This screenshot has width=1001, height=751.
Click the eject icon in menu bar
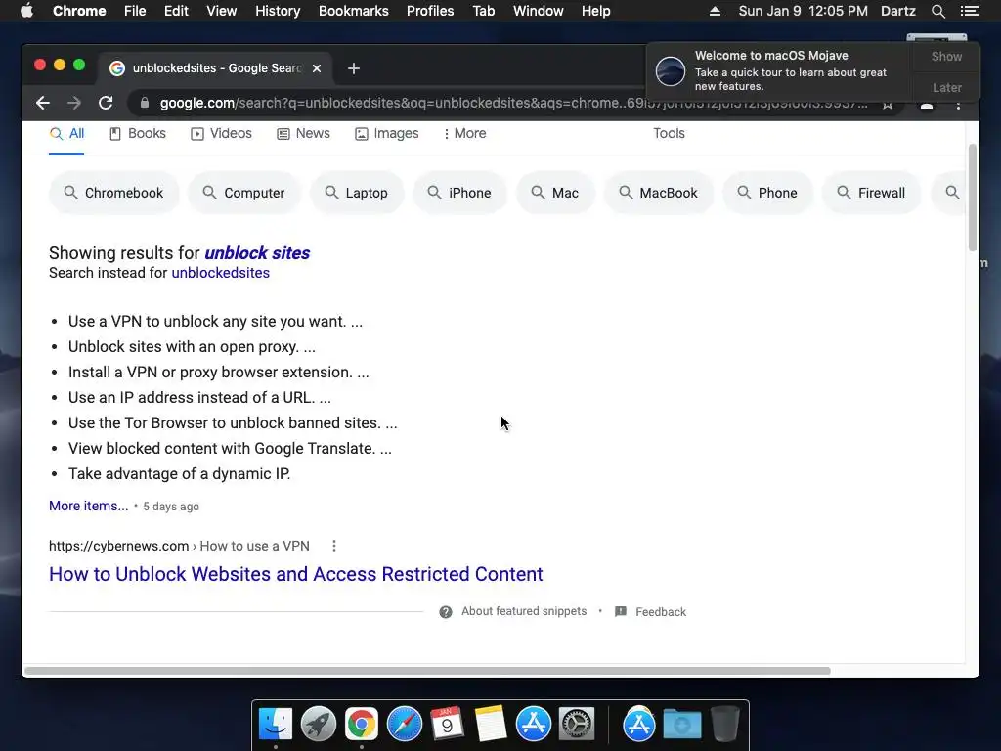coord(715,11)
